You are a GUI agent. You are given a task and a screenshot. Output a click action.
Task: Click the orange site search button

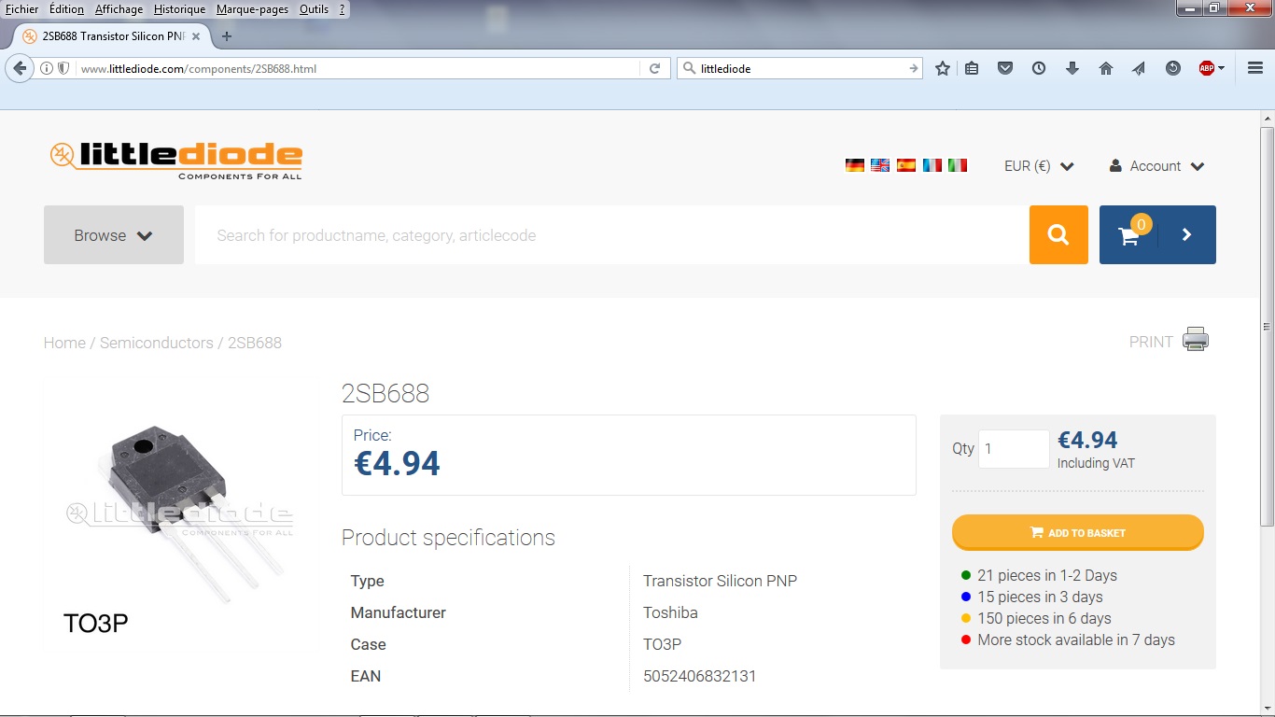(1058, 235)
